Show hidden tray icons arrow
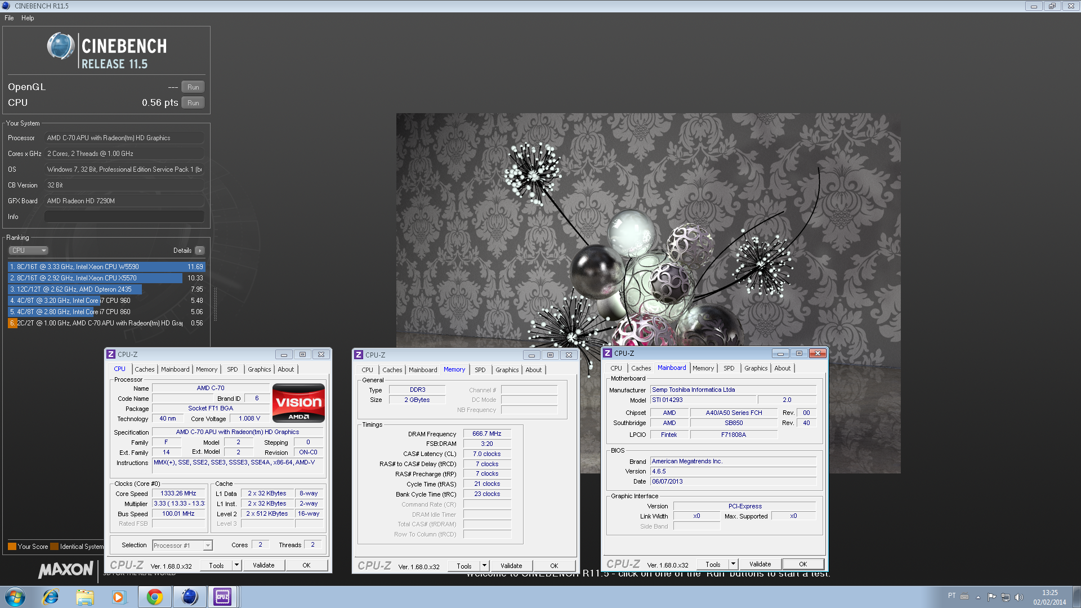Image resolution: width=1081 pixels, height=608 pixels. tap(978, 597)
